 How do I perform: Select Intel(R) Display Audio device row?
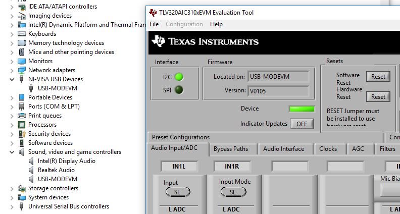click(x=62, y=161)
